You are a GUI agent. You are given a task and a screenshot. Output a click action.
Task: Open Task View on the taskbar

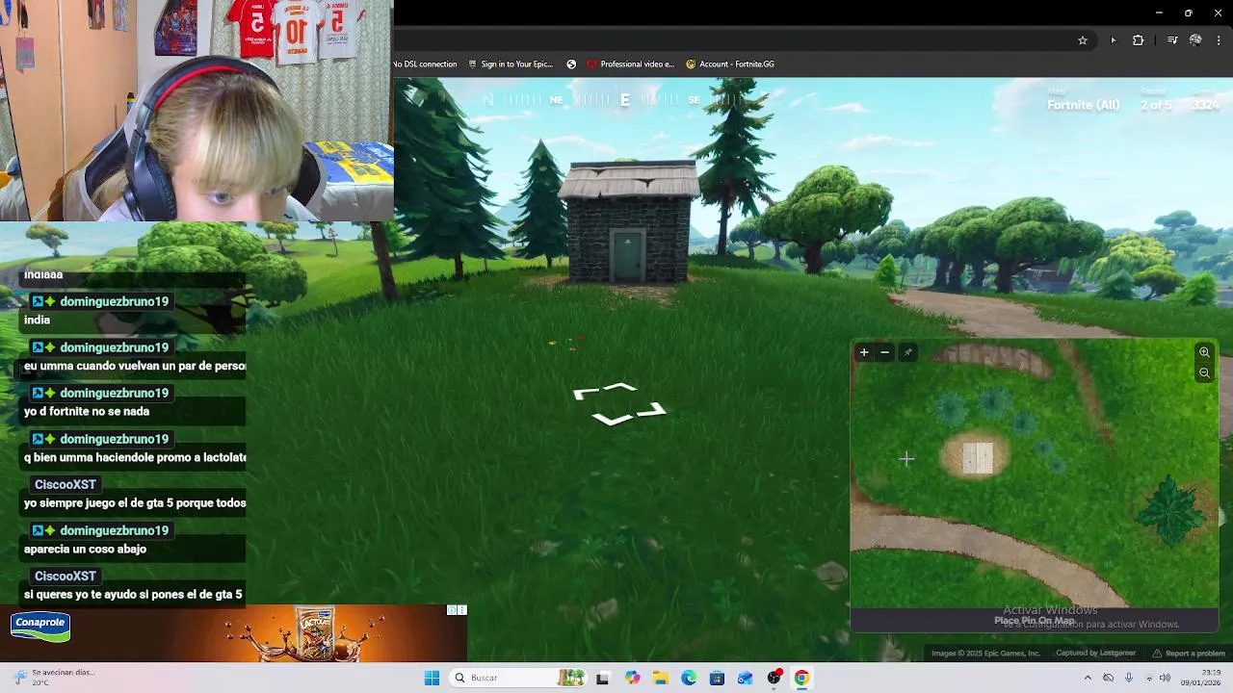603,678
